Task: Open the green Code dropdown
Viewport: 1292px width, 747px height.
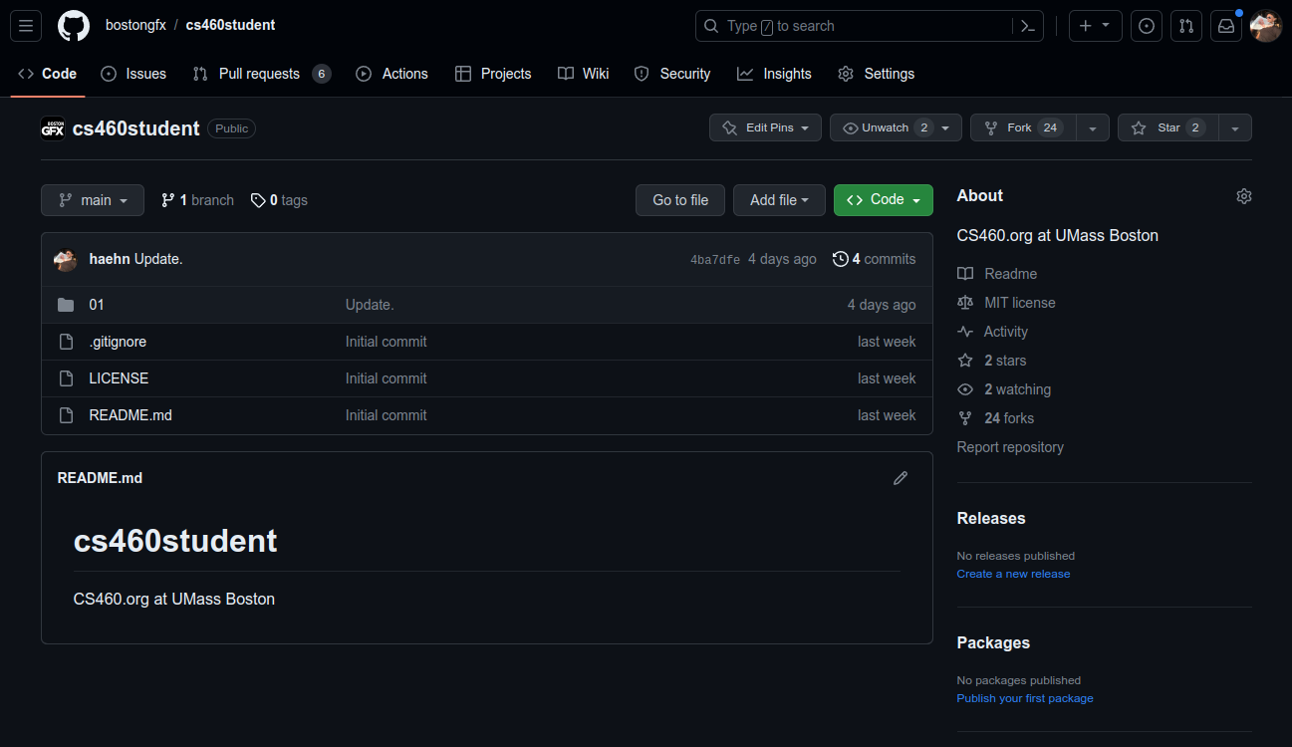Action: (884, 200)
